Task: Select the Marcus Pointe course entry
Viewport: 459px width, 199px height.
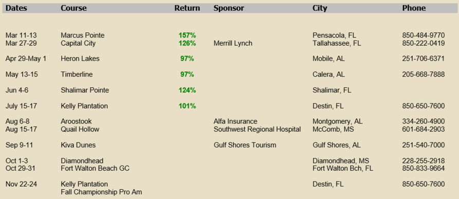Action: click(x=83, y=35)
